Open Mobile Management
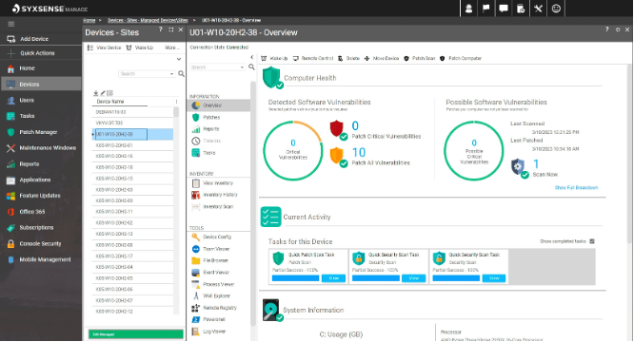This screenshot has width=634, height=342. (x=45, y=259)
